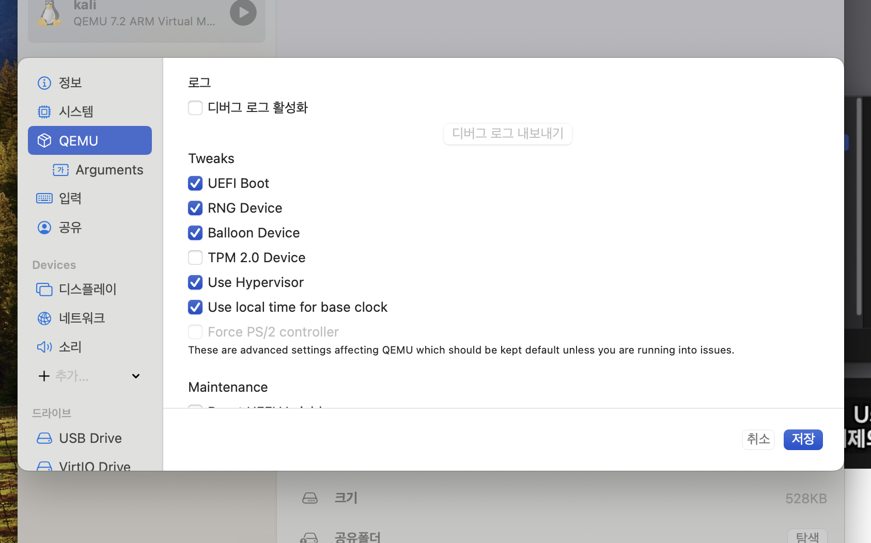Open the 소리 device settings
Image resolution: width=871 pixels, height=543 pixels.
[90, 347]
